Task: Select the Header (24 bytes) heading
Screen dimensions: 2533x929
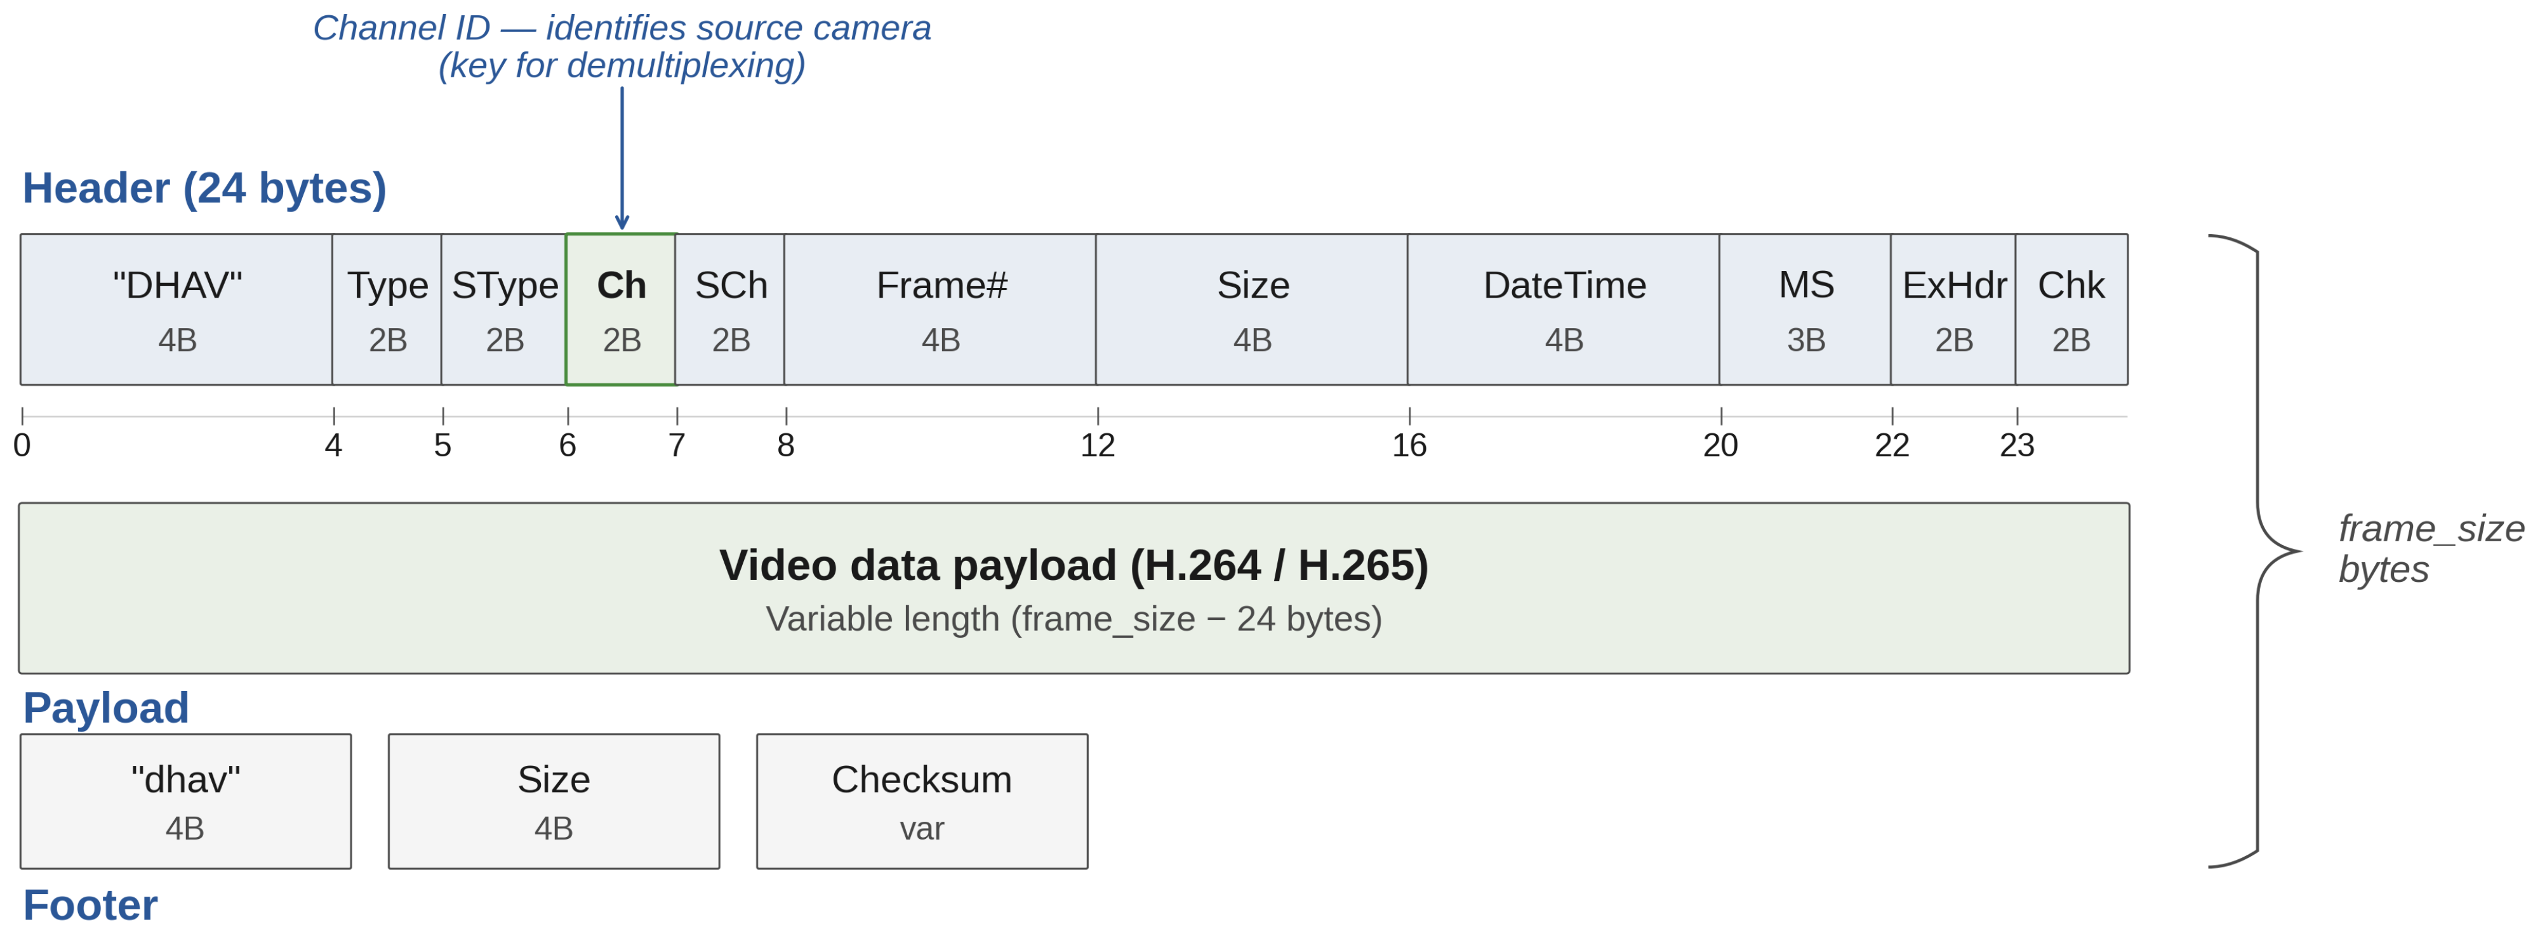Action: coord(204,188)
